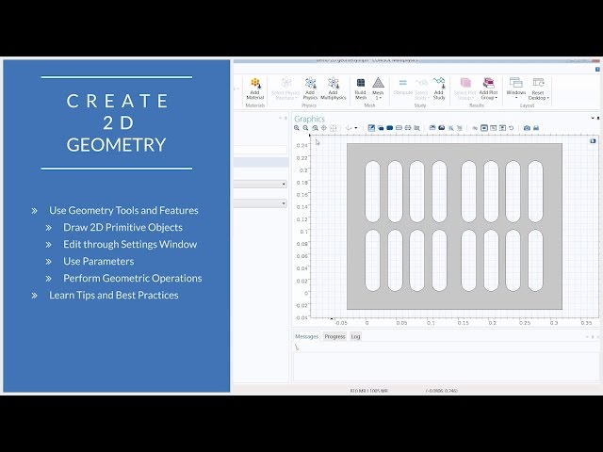Click the Add Multiphysics ribbon button
Screen dimensions: 603x452
[x=334, y=89]
